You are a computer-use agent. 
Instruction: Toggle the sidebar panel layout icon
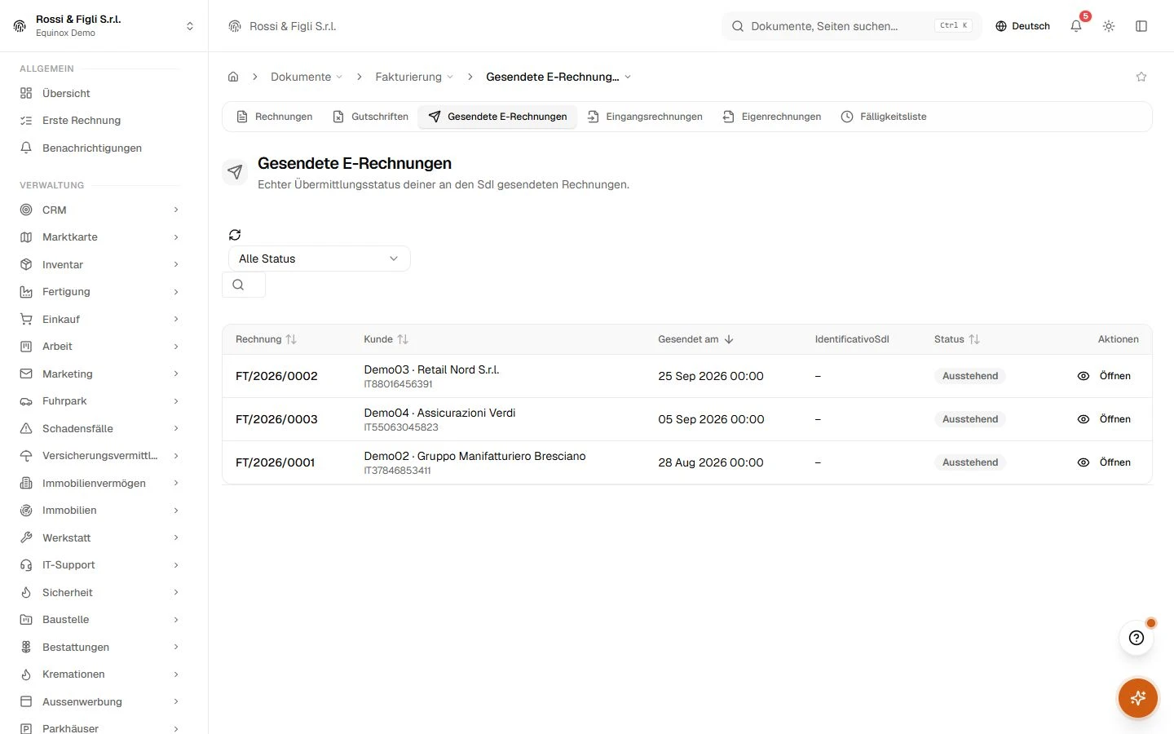[x=1141, y=26]
